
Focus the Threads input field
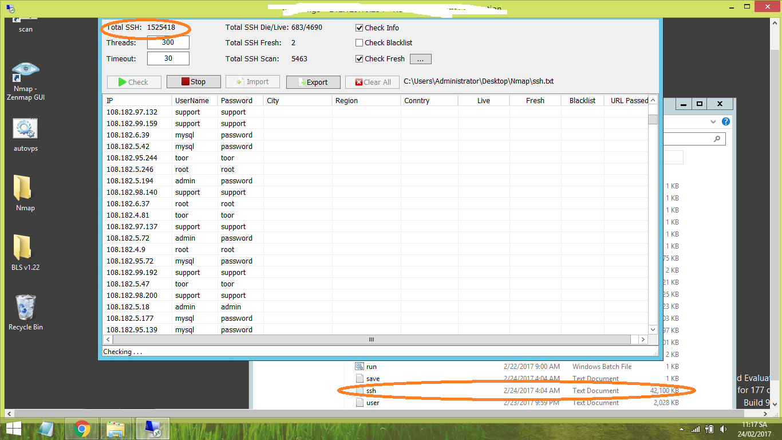168,42
